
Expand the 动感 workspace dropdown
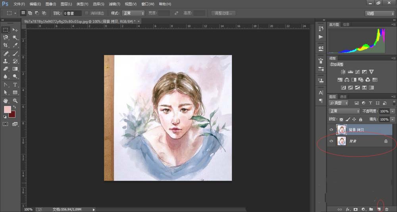coord(380,13)
